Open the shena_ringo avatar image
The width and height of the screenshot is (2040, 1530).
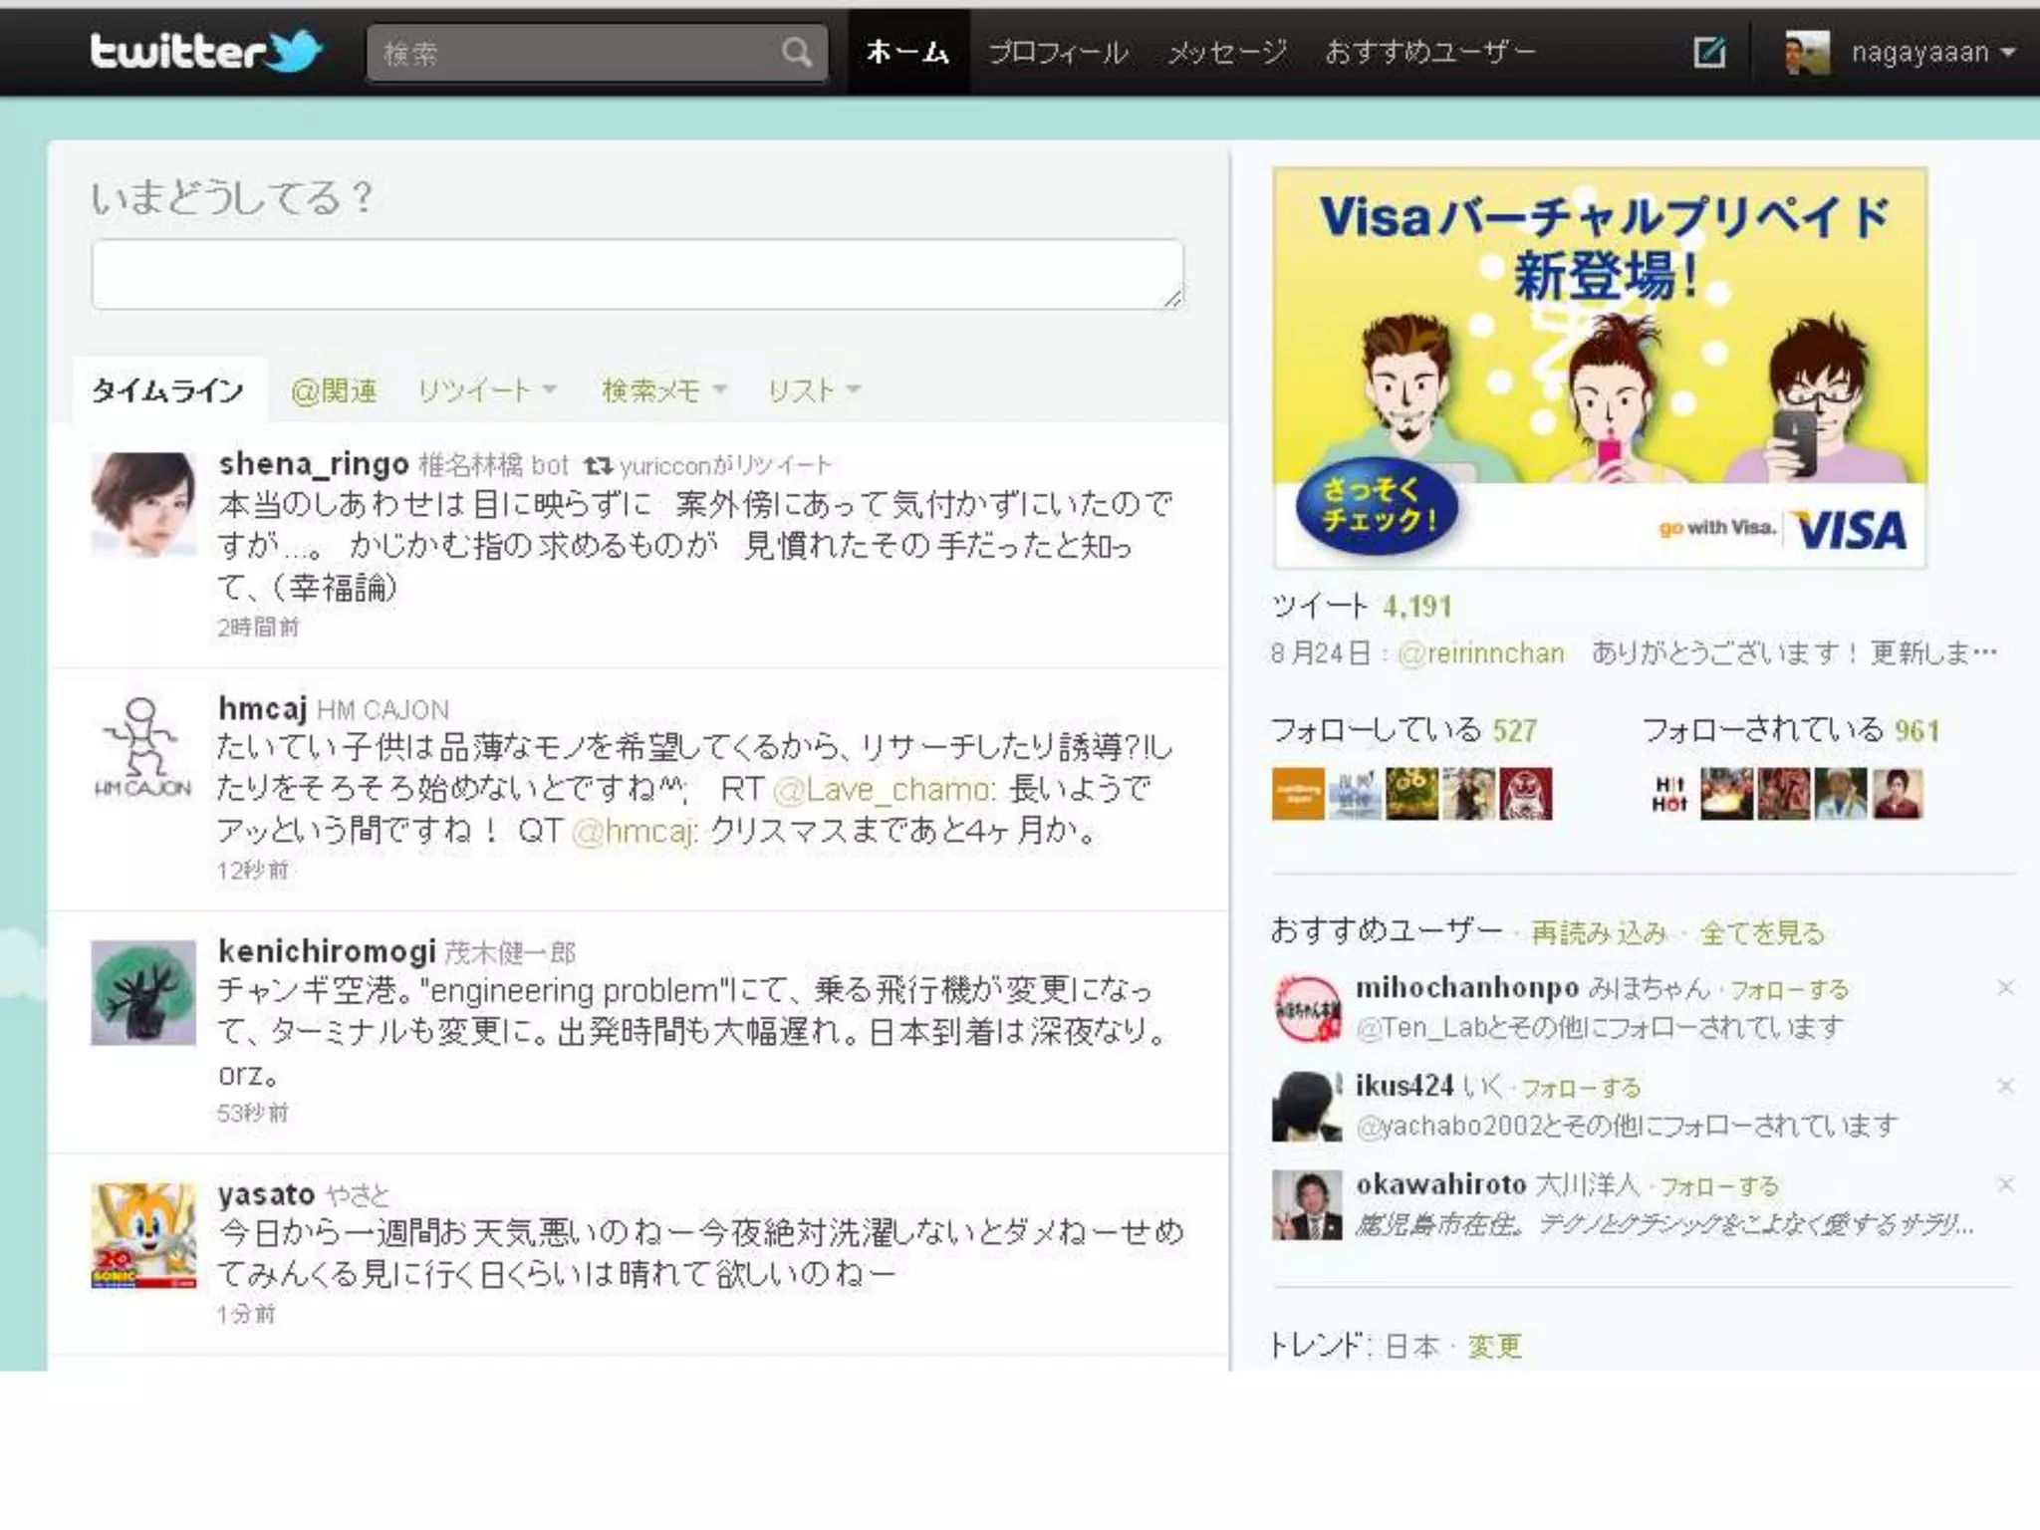tap(143, 504)
